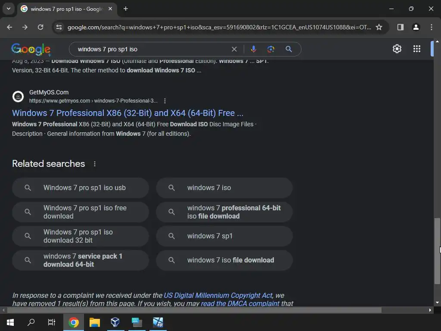Open Google apps grid
This screenshot has height=331, width=441.
click(x=417, y=49)
